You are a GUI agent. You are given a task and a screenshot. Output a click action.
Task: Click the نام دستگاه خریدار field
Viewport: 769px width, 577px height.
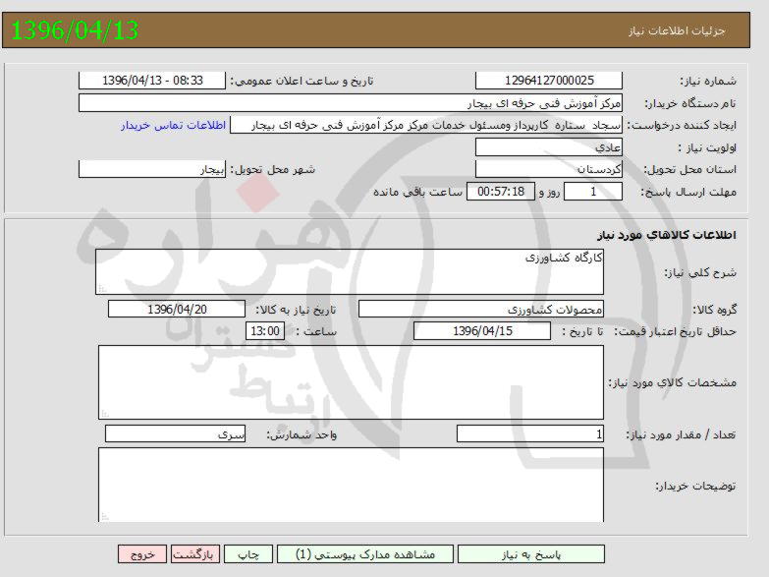[350, 103]
